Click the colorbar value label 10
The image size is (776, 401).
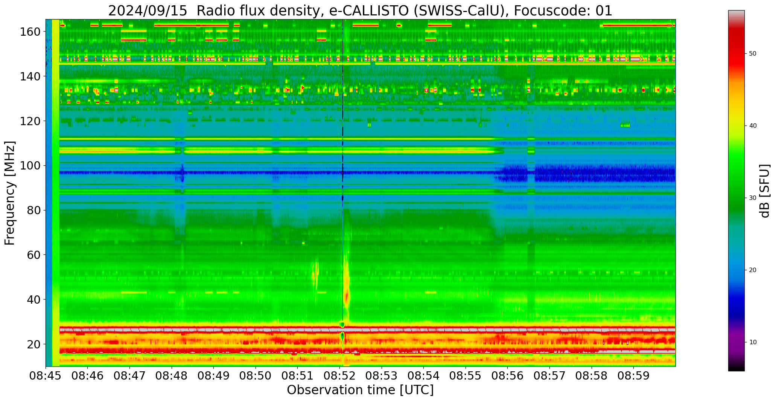click(753, 342)
